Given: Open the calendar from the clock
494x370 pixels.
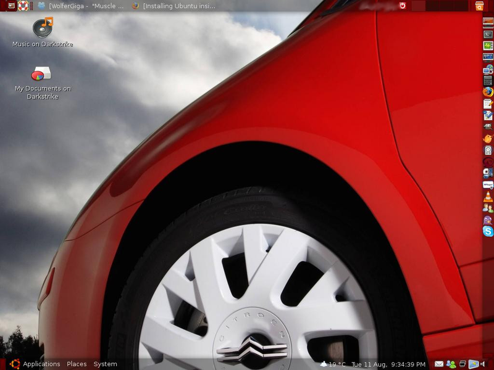Looking at the screenshot, I should coord(388,364).
